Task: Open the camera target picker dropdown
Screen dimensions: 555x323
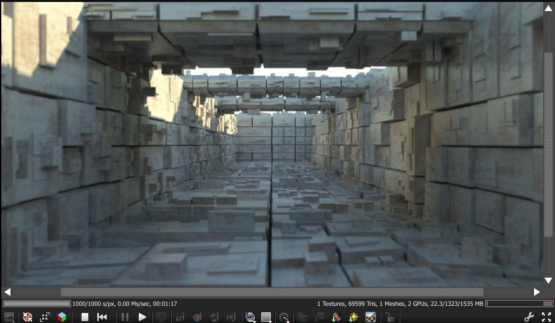Action: click(250, 317)
